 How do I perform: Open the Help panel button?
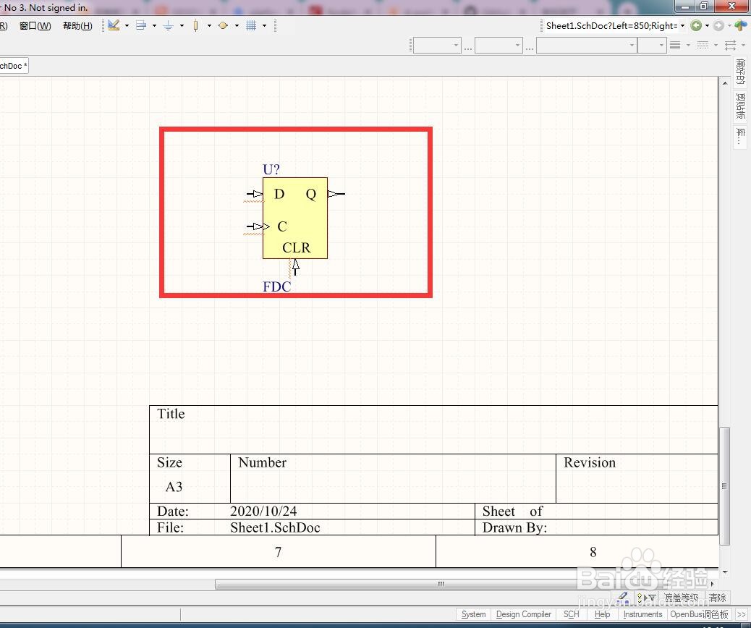point(602,614)
